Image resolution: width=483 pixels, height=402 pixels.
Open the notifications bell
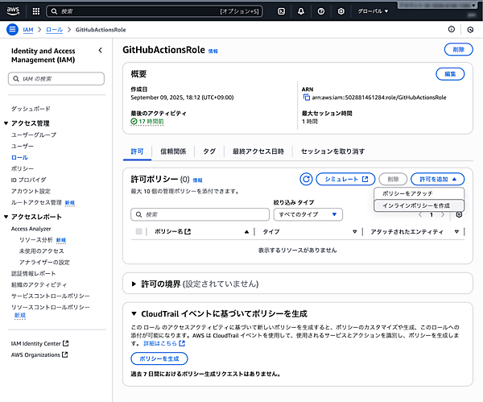click(x=301, y=11)
